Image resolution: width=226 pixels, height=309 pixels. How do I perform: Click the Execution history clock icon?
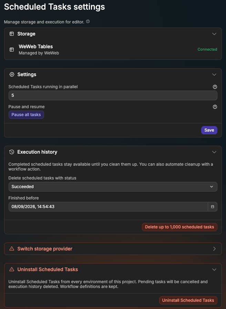click(12, 152)
